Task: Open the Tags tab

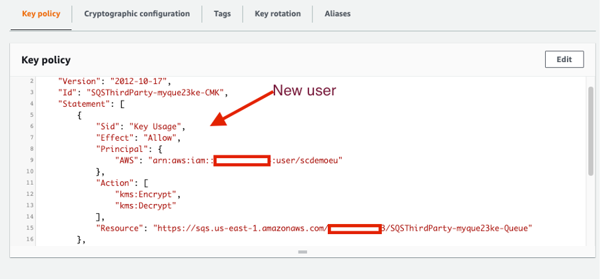Action: pyautogui.click(x=223, y=14)
